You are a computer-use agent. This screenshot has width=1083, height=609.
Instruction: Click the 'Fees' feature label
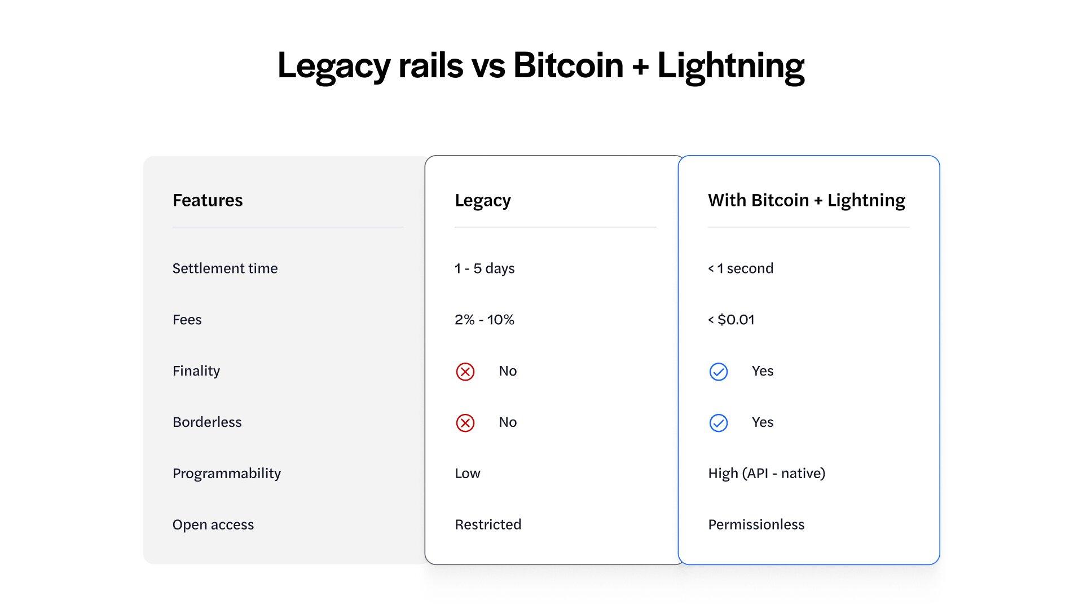[187, 320]
